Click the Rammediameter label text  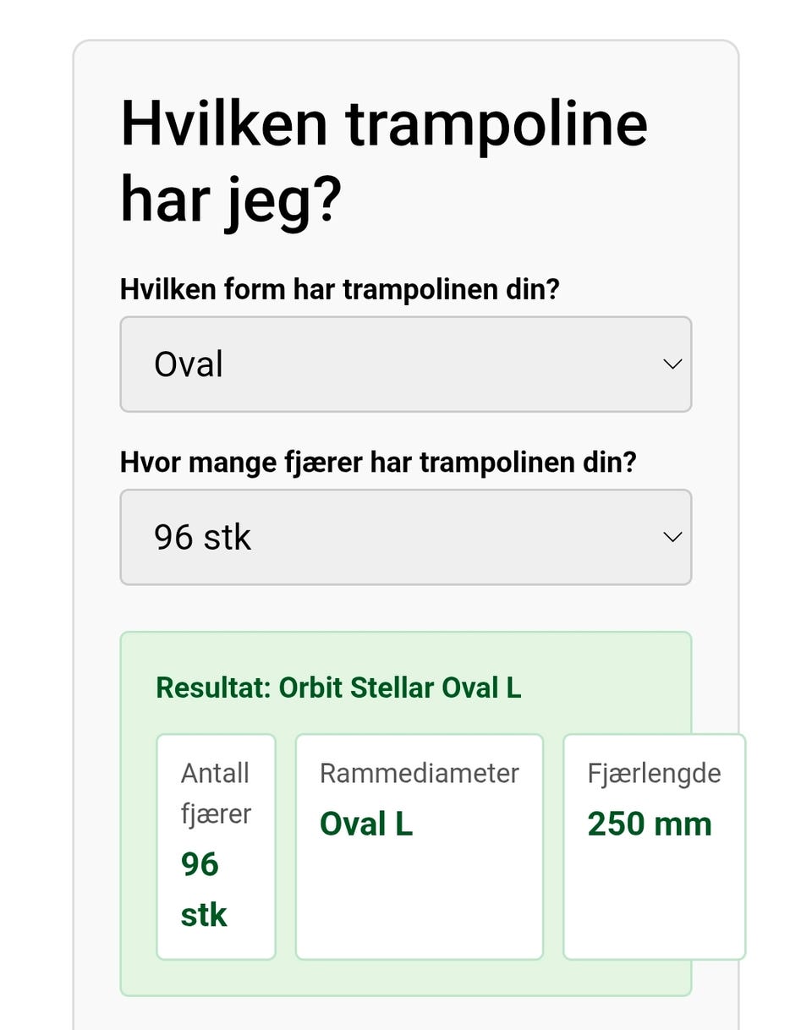[420, 773]
